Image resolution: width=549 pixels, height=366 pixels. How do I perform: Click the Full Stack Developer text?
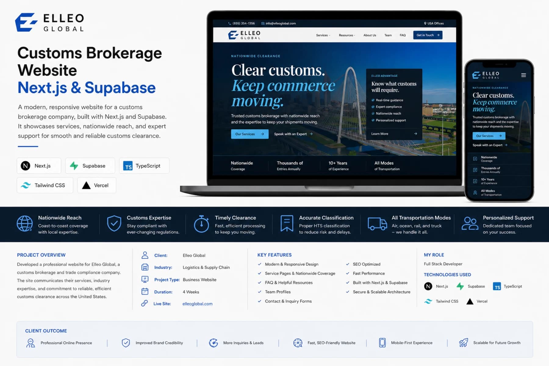pos(443,264)
